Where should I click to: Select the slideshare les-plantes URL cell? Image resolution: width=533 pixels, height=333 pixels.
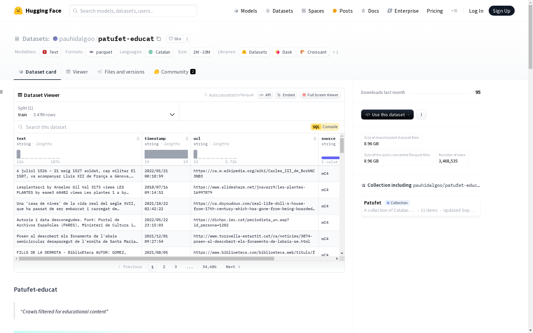(x=255, y=190)
